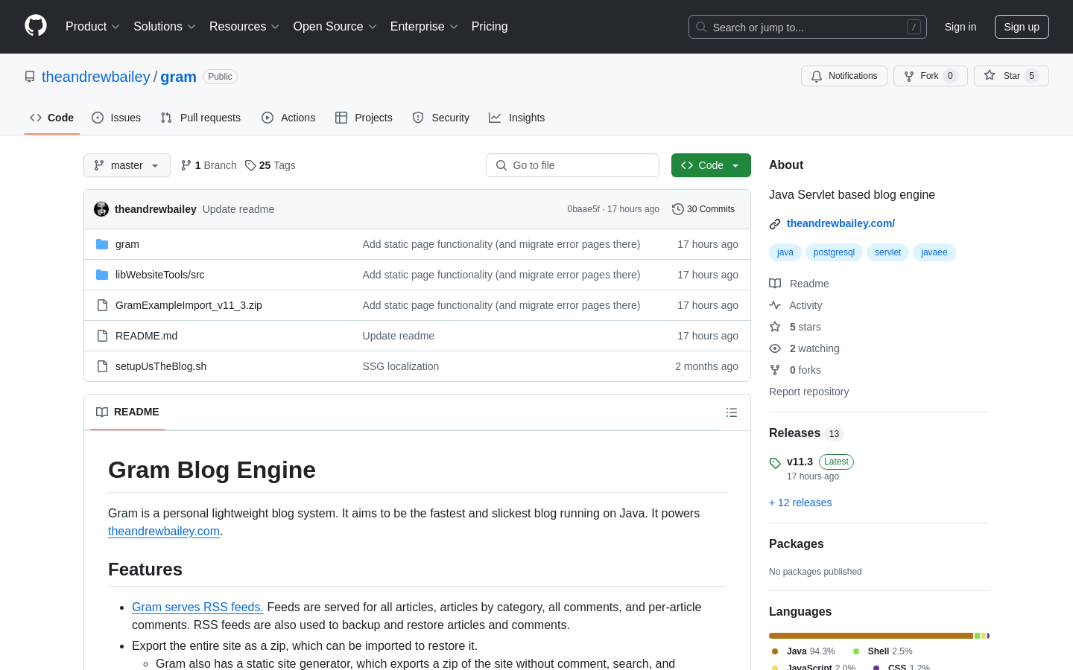
Task: Click the fork icon in Fork button
Action: 909,76
